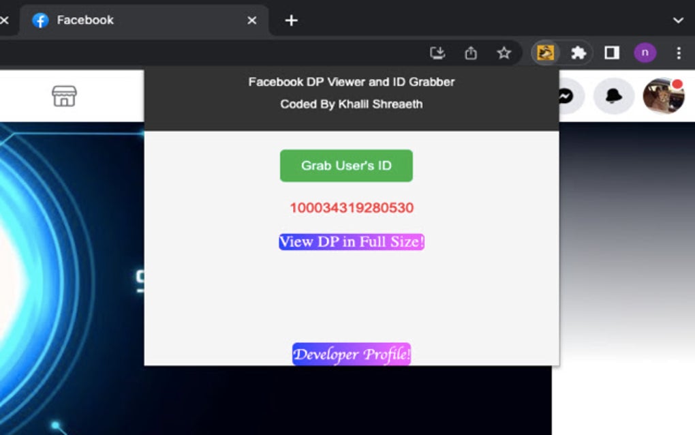This screenshot has height=435, width=695.
Task: Click the Grab User's ID button
Action: pyautogui.click(x=346, y=166)
